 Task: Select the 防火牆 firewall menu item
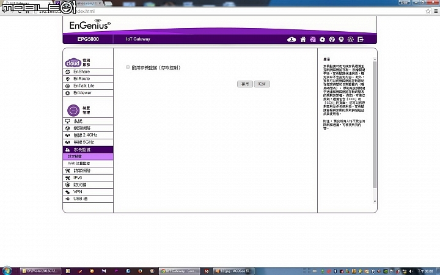point(88,185)
